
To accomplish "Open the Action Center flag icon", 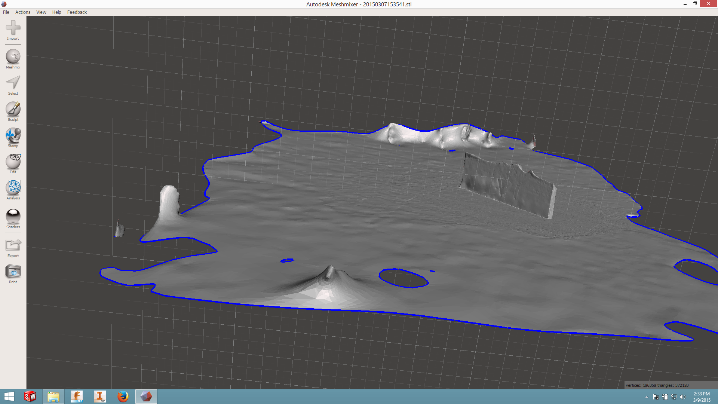I will click(x=656, y=397).
